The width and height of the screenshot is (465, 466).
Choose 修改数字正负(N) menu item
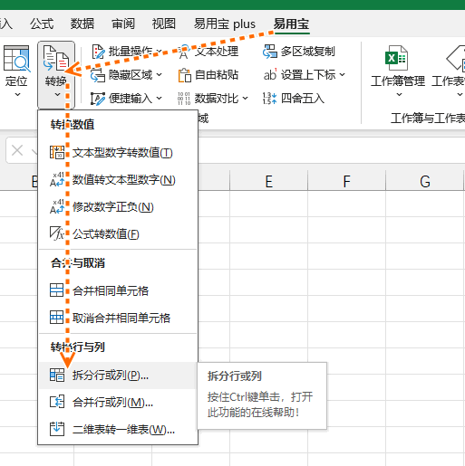click(118, 207)
